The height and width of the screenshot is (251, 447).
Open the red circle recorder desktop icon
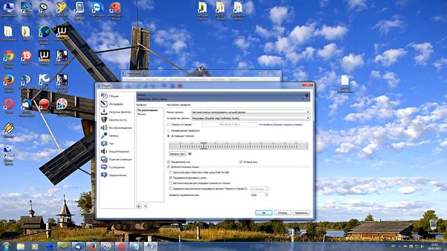pyautogui.click(x=44, y=106)
